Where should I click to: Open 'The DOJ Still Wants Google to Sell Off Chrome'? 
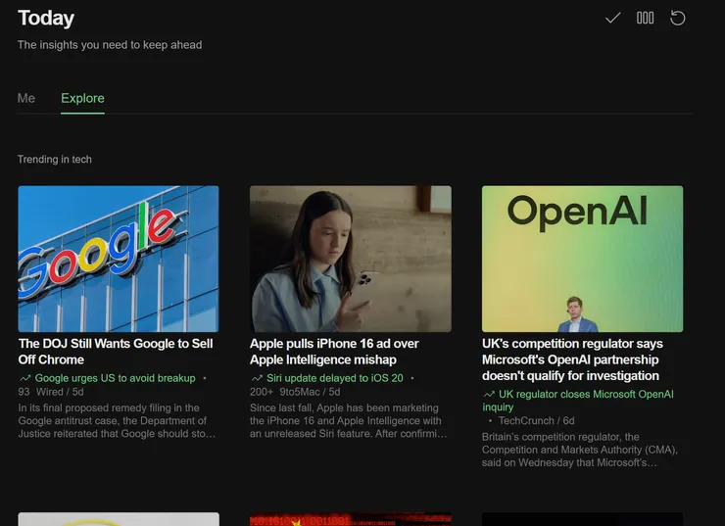point(116,352)
